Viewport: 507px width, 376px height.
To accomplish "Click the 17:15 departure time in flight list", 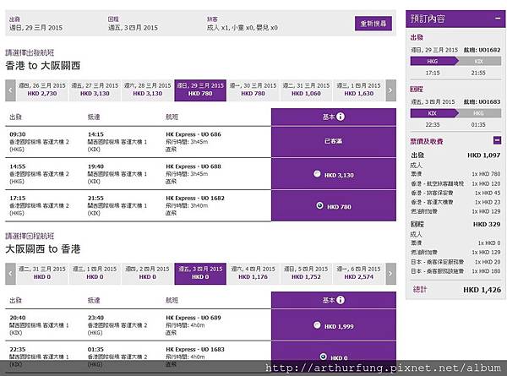I will [x=18, y=198].
